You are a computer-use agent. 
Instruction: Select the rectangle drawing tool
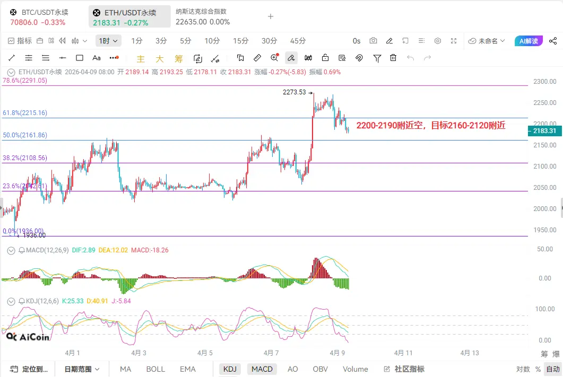[x=80, y=58]
